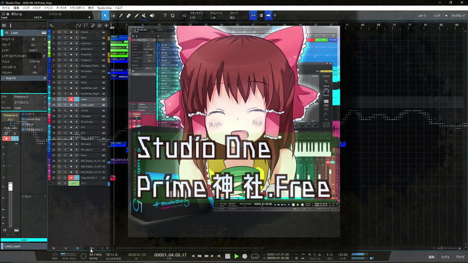This screenshot has width=468, height=263.
Task: Open the タイムベース dropdown in the inspector
Action: [35, 39]
